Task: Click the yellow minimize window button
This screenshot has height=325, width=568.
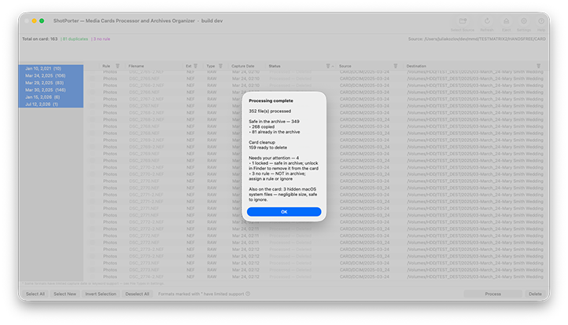Action: 34,21
